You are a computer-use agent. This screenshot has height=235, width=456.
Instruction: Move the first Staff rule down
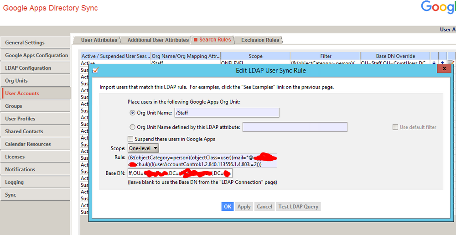tap(434, 63)
